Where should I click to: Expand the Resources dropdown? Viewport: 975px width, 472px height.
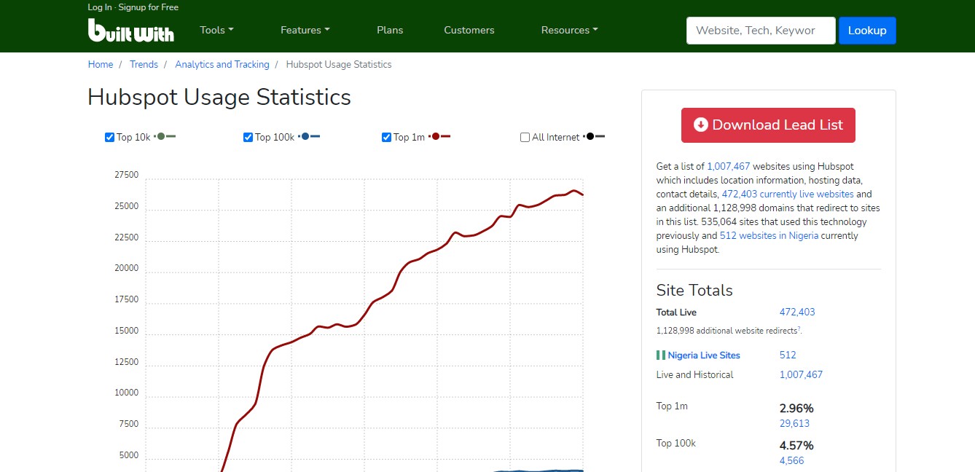coord(569,30)
